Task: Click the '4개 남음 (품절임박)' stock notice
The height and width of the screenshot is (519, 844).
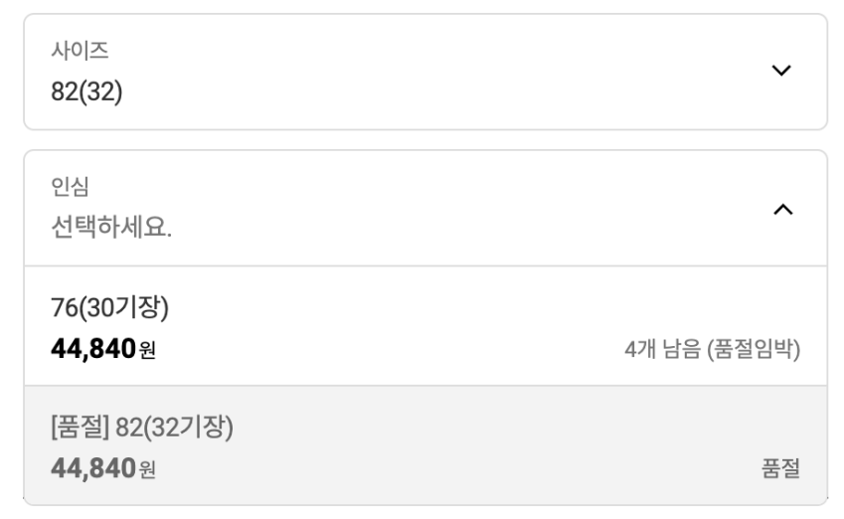Action: (712, 350)
